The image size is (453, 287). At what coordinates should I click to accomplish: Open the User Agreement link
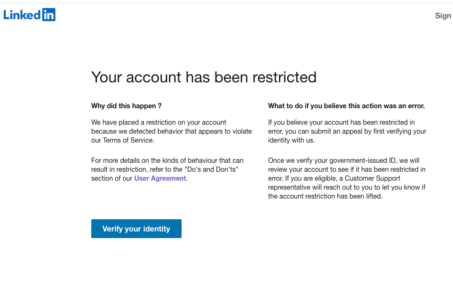tap(160, 178)
